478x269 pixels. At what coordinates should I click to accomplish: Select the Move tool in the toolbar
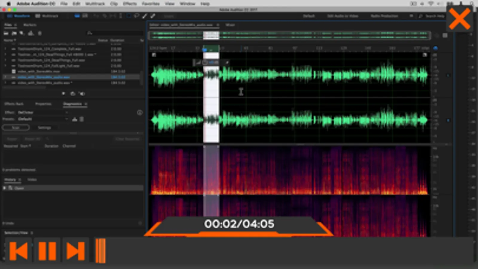point(97,16)
